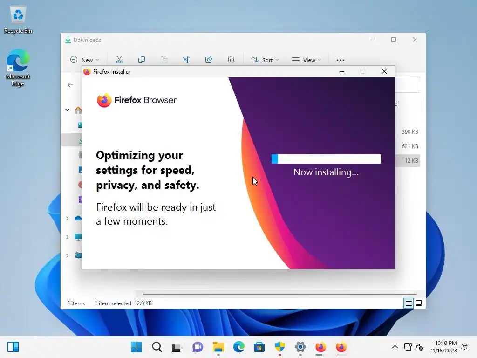Open Chat app from taskbar
Viewport: 477px width, 358px height.
(x=198, y=347)
